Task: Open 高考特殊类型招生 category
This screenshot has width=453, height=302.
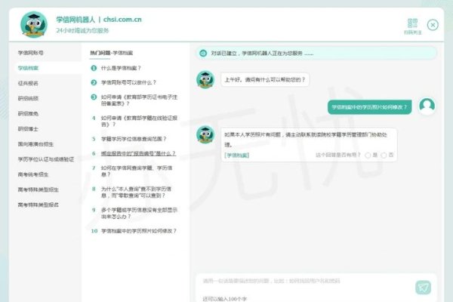Action: pyautogui.click(x=39, y=190)
